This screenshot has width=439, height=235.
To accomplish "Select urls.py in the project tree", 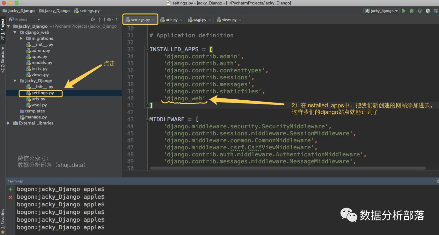I will (36, 99).
